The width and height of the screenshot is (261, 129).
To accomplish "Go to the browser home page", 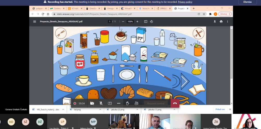I will click(48, 14).
